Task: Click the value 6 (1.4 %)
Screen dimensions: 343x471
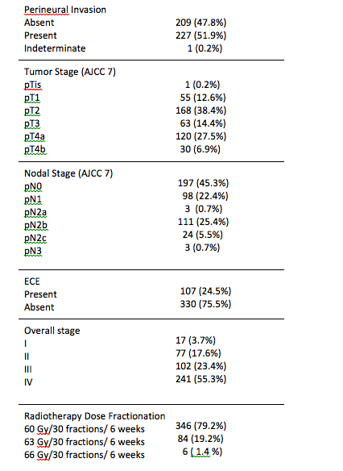Action: (x=202, y=452)
